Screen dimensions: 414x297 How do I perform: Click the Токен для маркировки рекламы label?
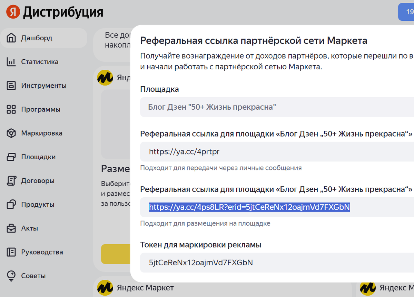(x=201, y=245)
